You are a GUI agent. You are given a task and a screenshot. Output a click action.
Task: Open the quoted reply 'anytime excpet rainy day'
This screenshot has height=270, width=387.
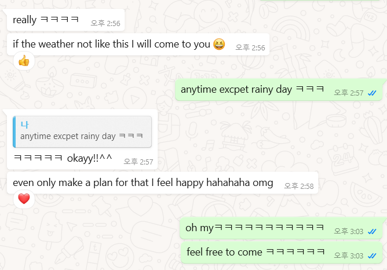tap(82, 132)
